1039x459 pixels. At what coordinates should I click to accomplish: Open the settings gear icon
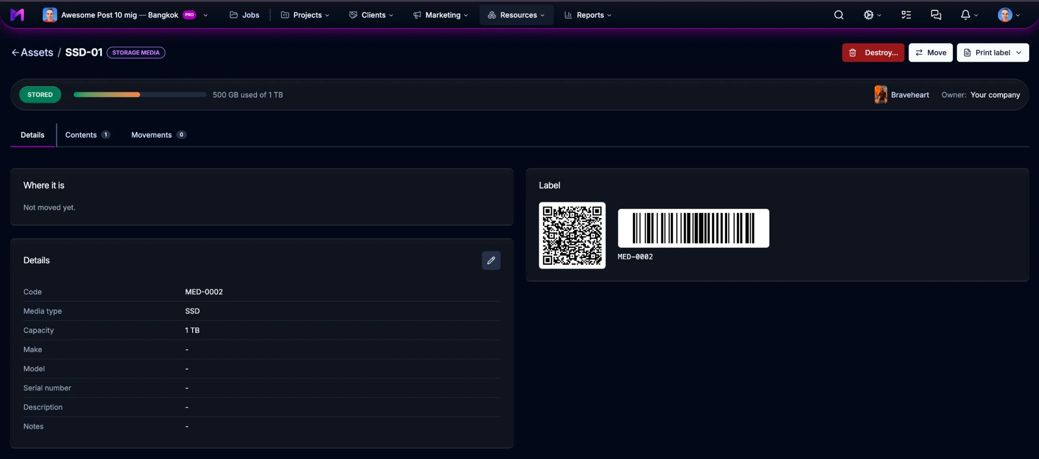pyautogui.click(x=869, y=15)
